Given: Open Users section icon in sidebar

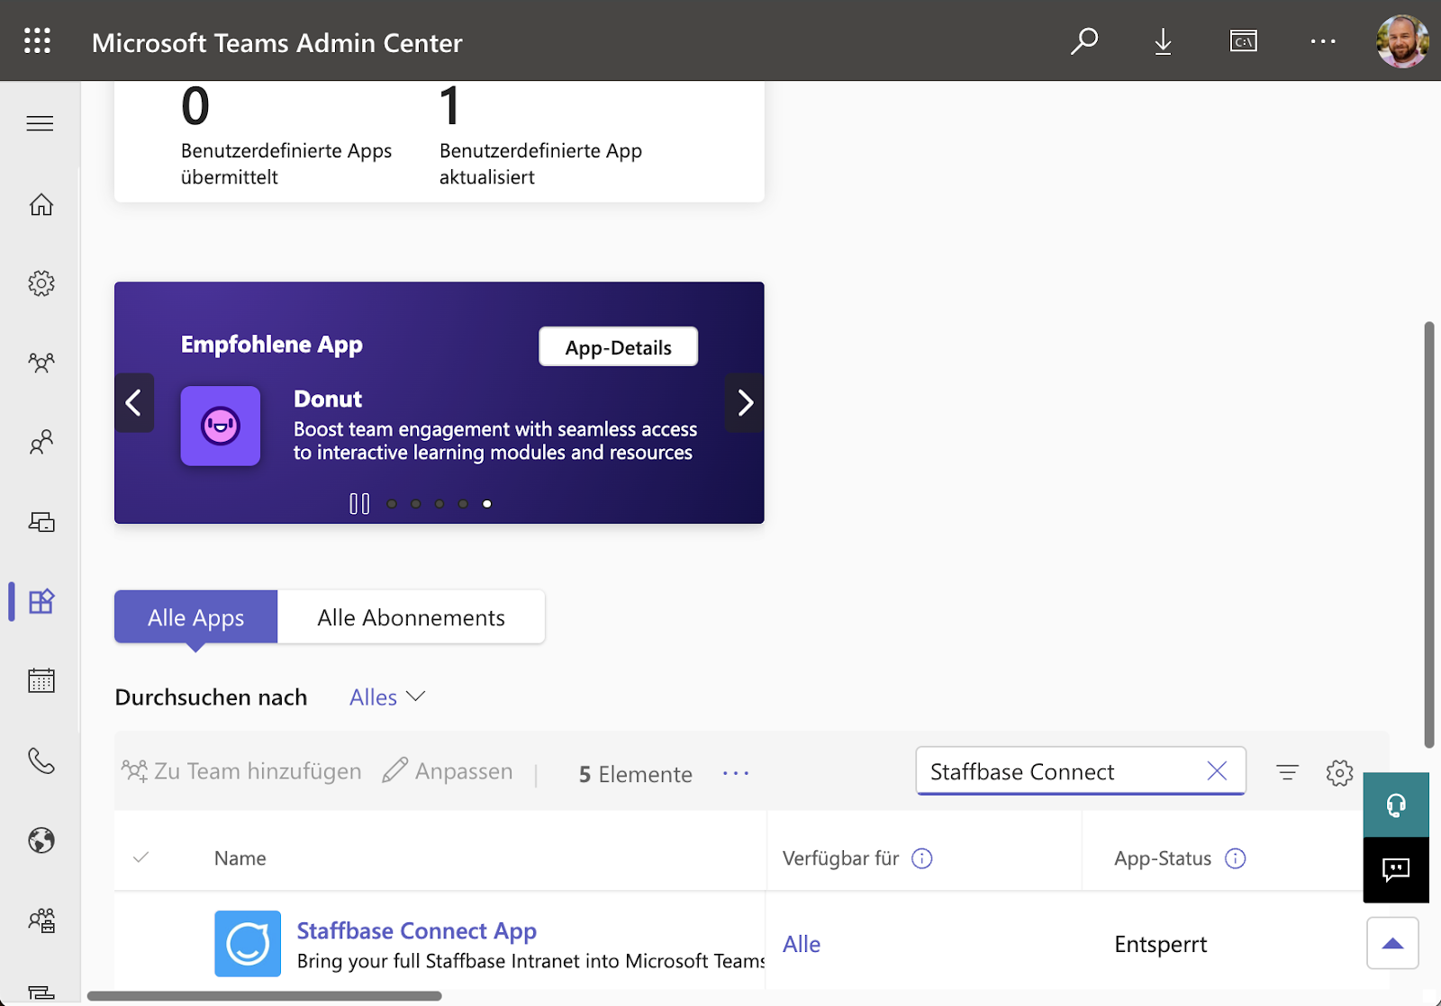Looking at the screenshot, I should coord(41,442).
